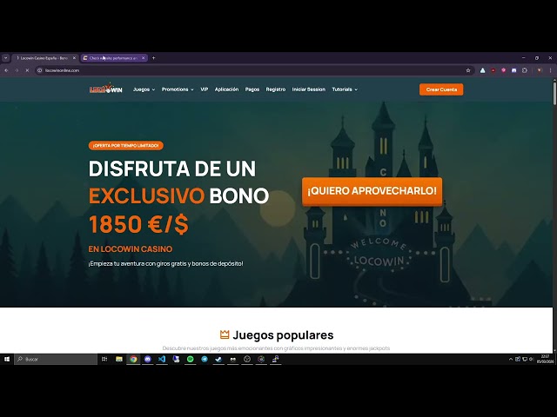Open File Explorer from the taskbar

(x=119, y=359)
